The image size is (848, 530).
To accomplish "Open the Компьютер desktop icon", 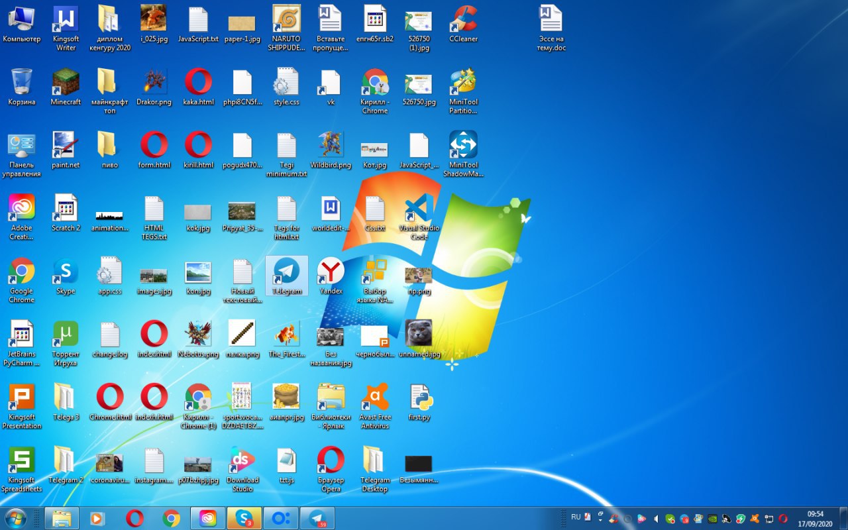I will click(x=21, y=24).
